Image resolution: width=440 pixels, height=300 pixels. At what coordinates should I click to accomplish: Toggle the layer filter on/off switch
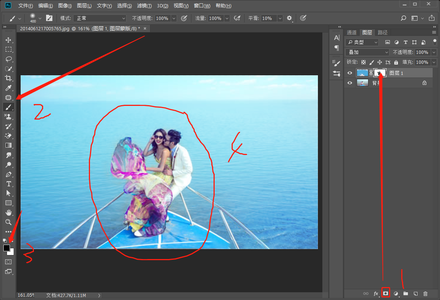coord(434,42)
